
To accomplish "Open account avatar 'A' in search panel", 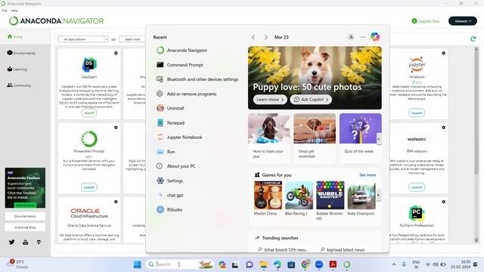I will [351, 37].
